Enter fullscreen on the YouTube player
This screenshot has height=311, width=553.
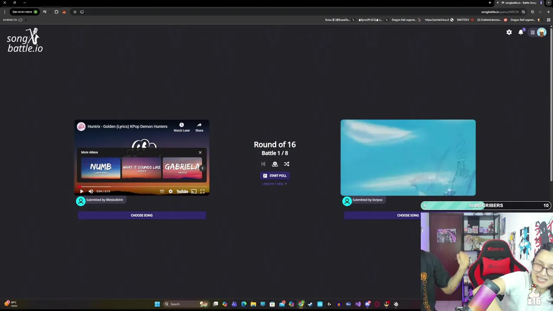[202, 191]
